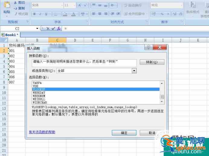
Task: Open the 有关该函数的帮助 help link
Action: (x=42, y=132)
